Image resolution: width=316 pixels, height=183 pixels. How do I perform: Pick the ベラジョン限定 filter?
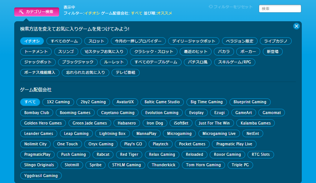240,41
